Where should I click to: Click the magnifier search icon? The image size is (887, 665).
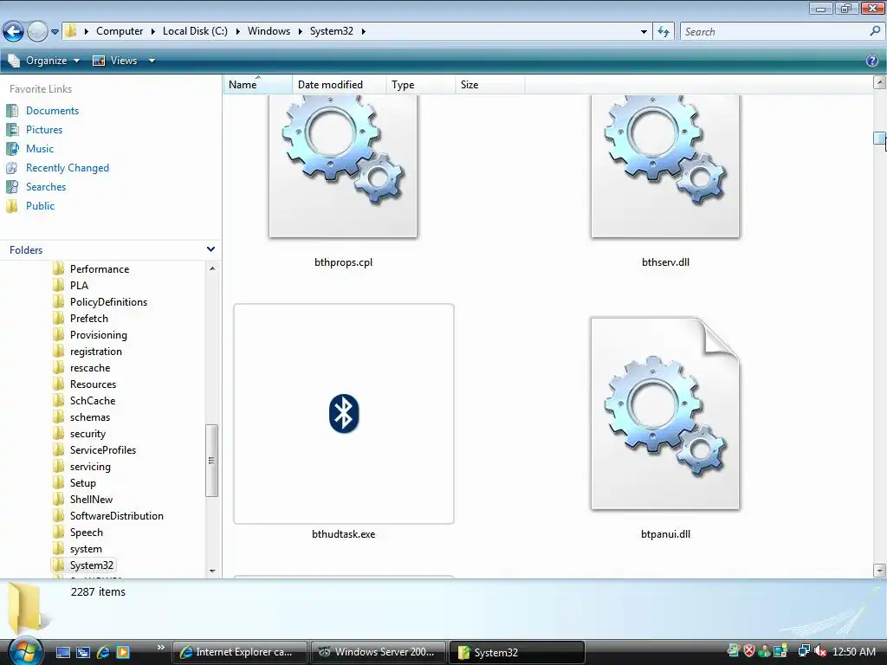pos(875,31)
